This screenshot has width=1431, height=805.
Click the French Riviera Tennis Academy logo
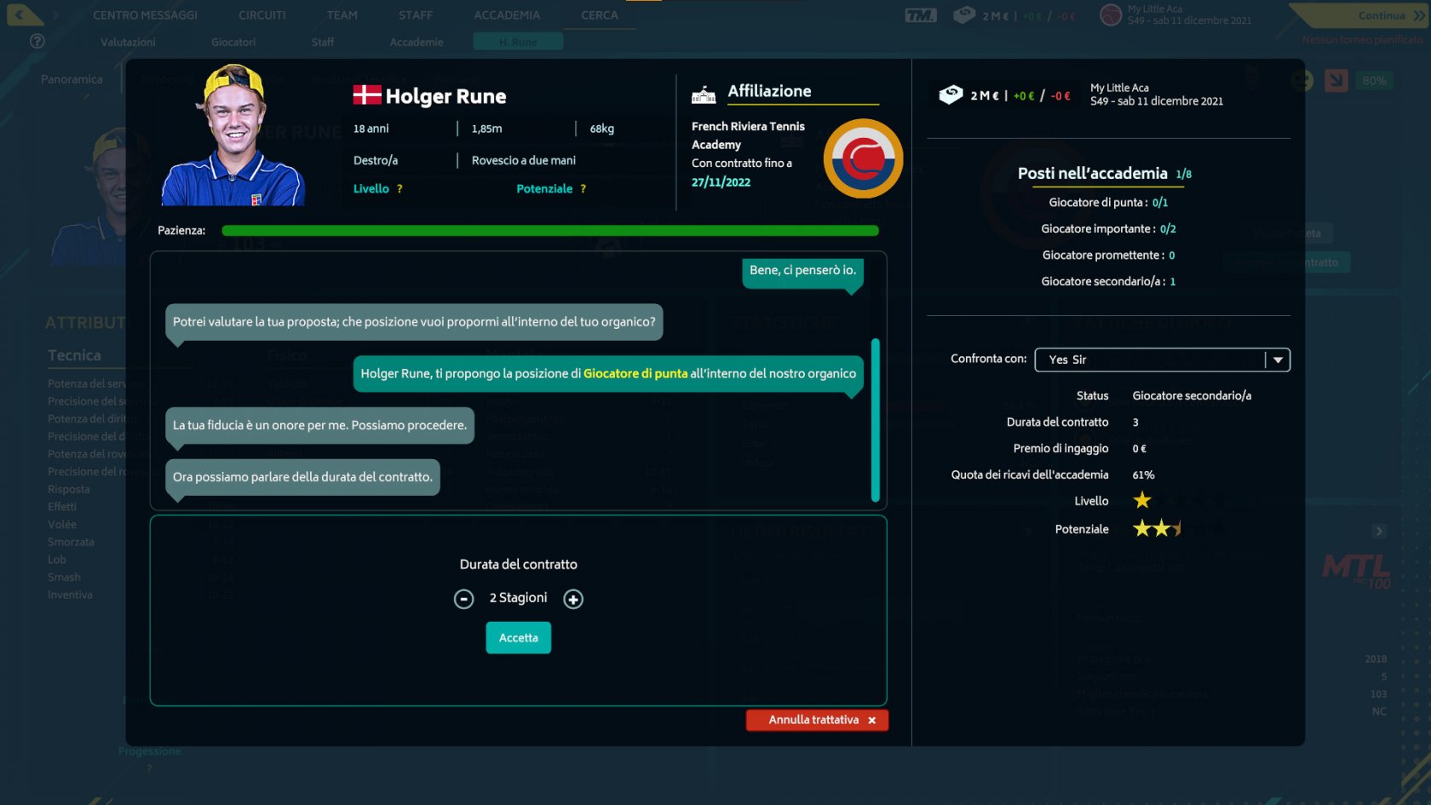(x=863, y=158)
